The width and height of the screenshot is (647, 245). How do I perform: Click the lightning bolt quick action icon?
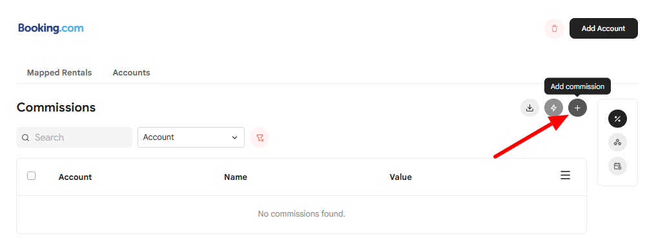click(554, 108)
